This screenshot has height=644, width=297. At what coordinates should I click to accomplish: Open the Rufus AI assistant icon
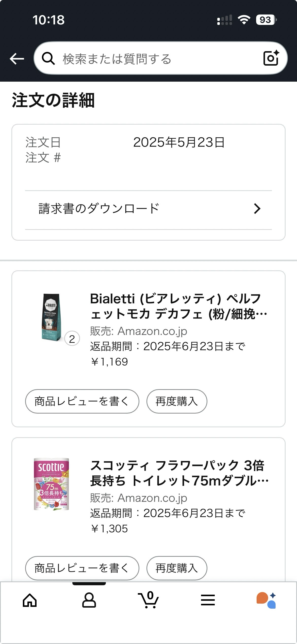tap(266, 600)
